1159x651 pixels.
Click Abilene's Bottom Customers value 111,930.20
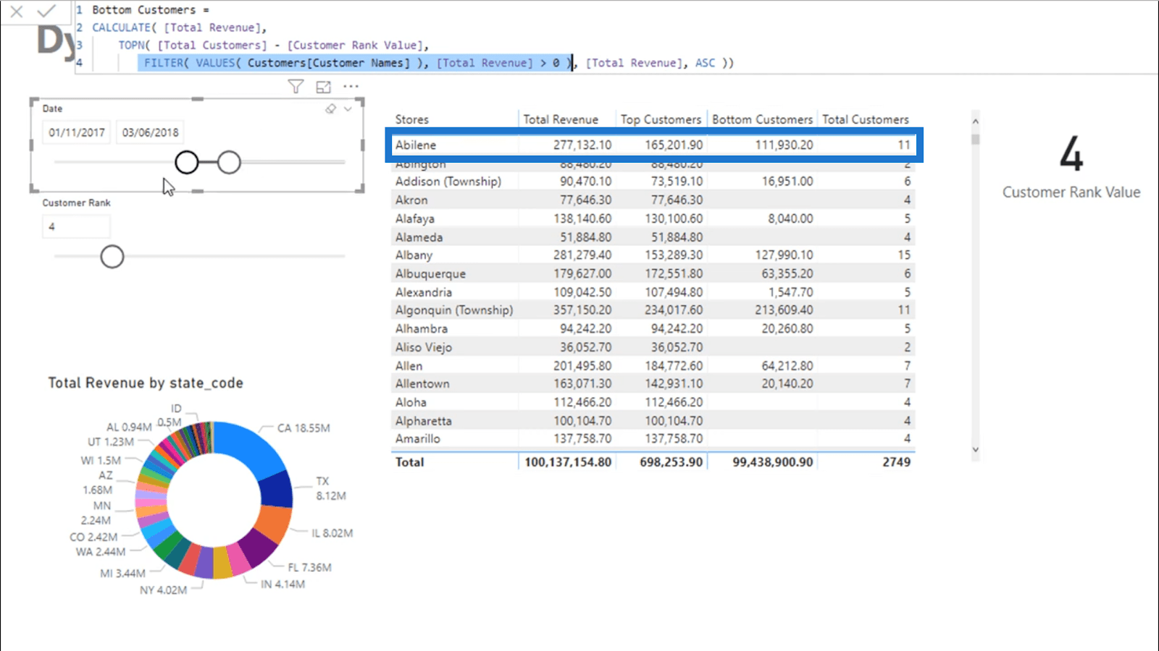point(784,145)
